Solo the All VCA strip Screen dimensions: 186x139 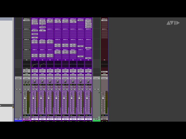click(17, 89)
